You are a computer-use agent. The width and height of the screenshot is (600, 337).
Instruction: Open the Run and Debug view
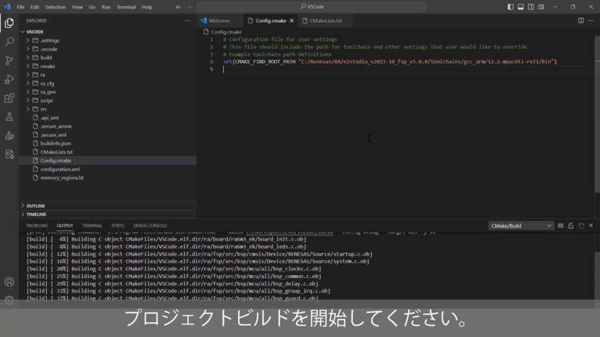coord(9,79)
